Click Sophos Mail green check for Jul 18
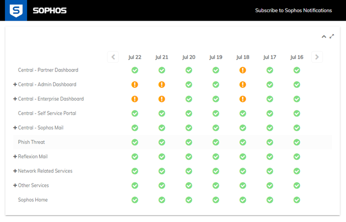Image resolution: width=346 pixels, height=222 pixels. click(243, 128)
